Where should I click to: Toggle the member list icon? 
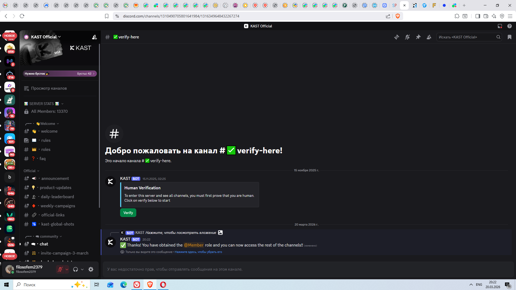429,37
